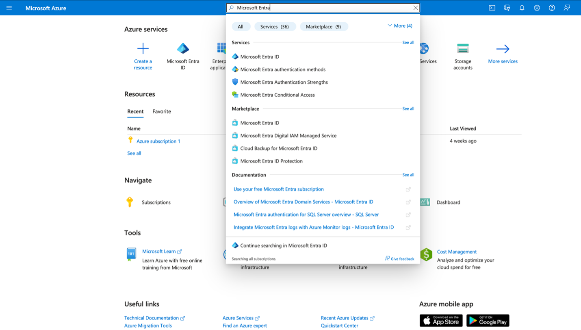This screenshot has width=581, height=330.
Task: See all Services search results
Action: point(408,42)
